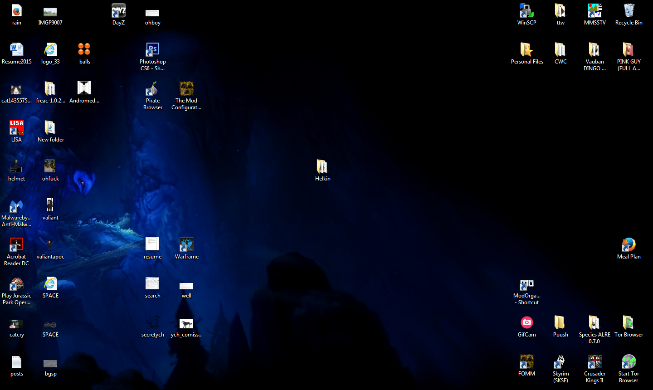Open the Recycle Bin
653x390 pixels.
coord(629,10)
